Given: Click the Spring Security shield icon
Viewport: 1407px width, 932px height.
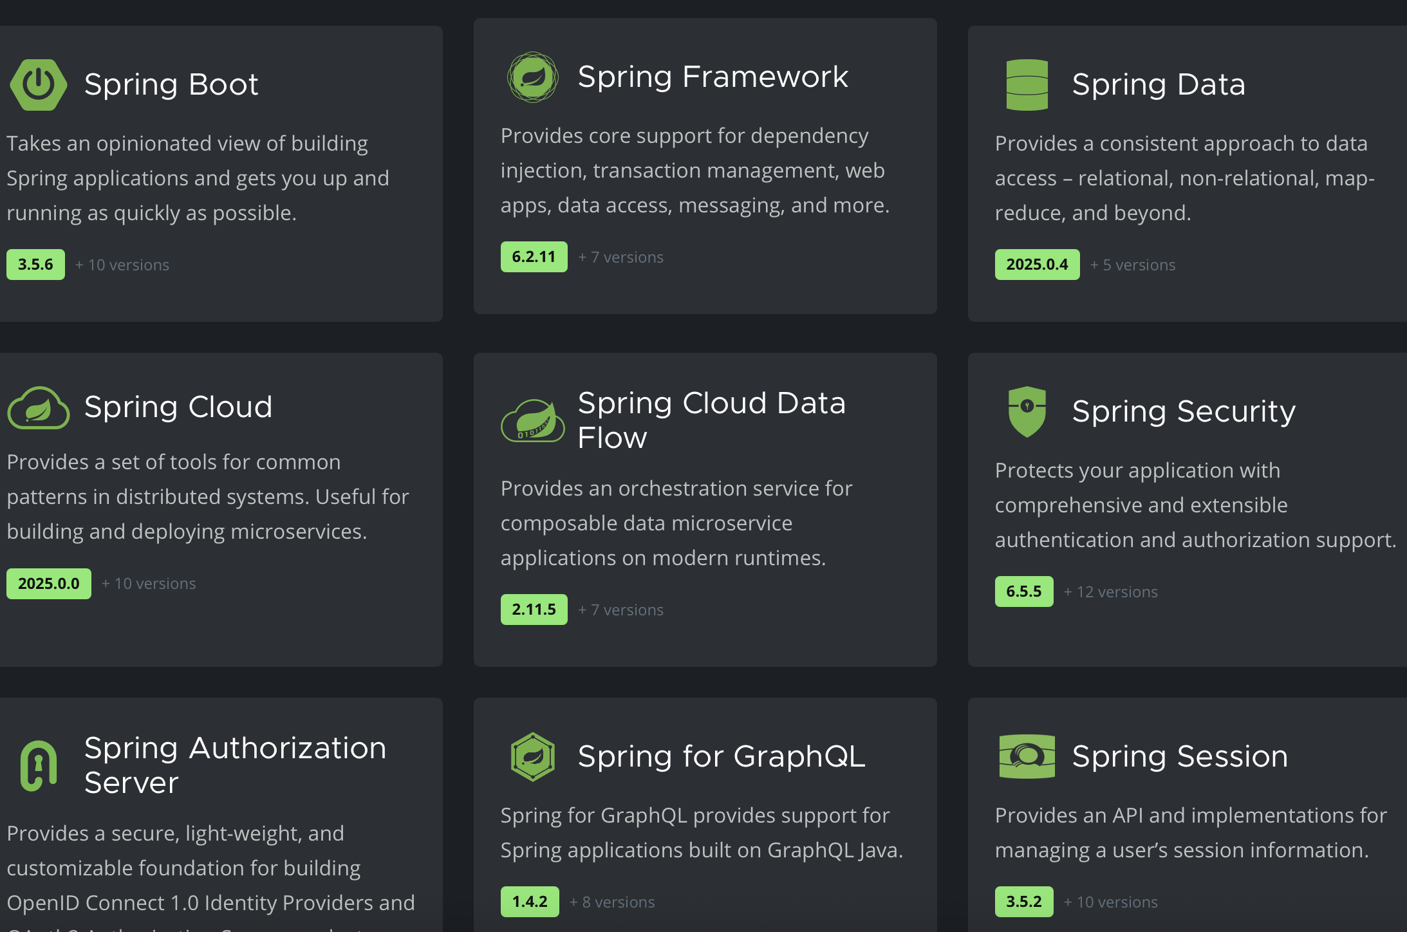Looking at the screenshot, I should click(1027, 411).
